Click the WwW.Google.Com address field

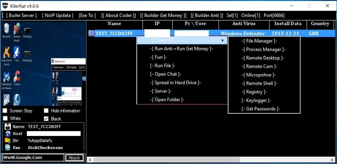33,158
